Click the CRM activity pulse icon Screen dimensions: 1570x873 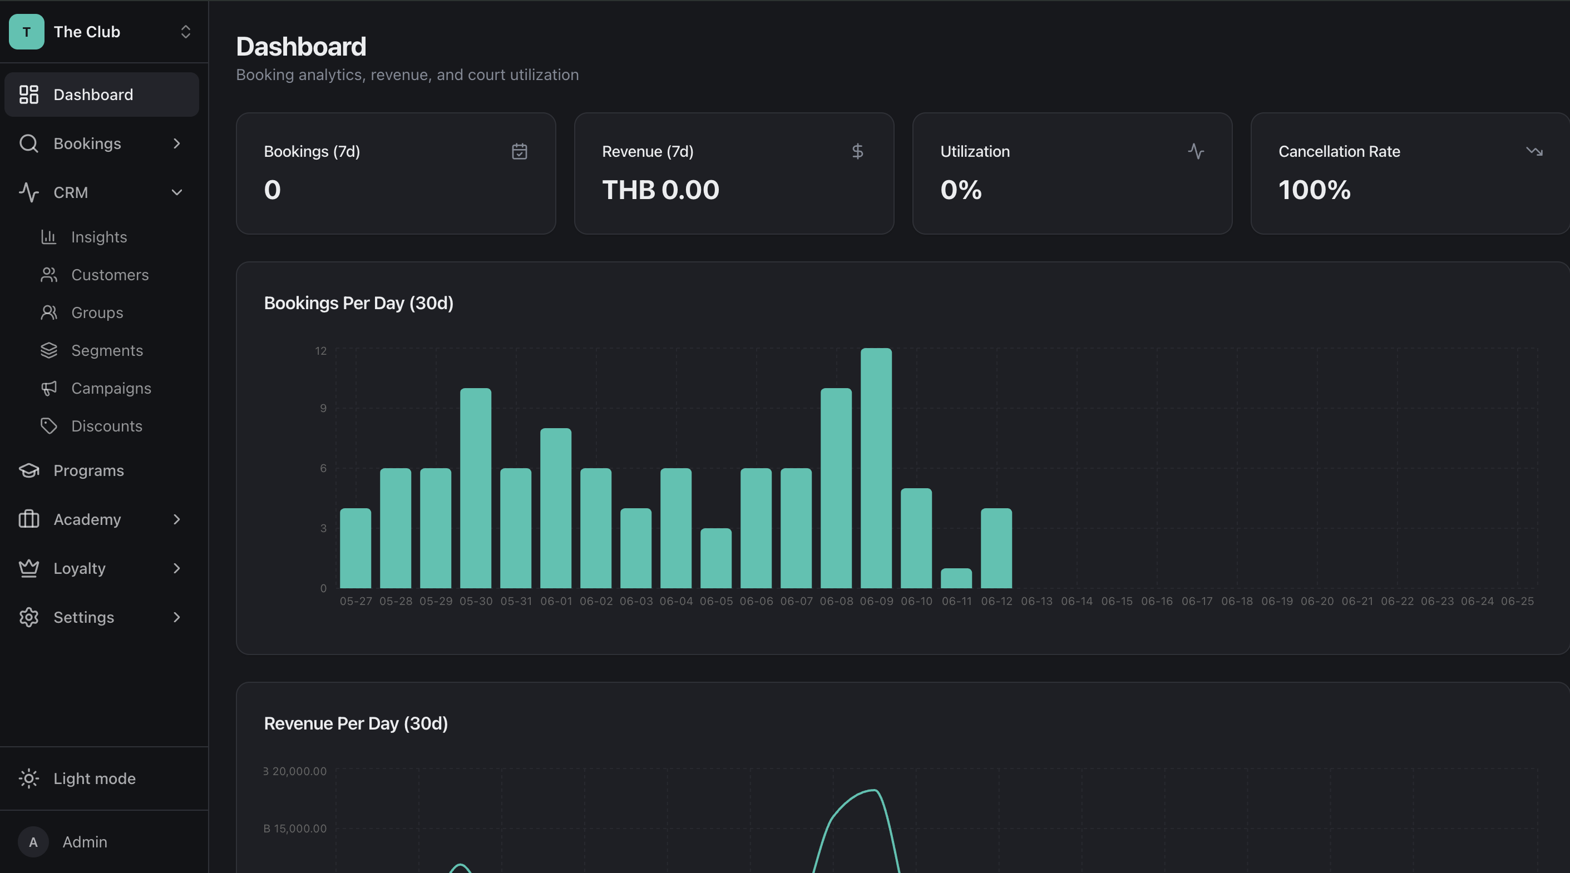[x=28, y=192]
